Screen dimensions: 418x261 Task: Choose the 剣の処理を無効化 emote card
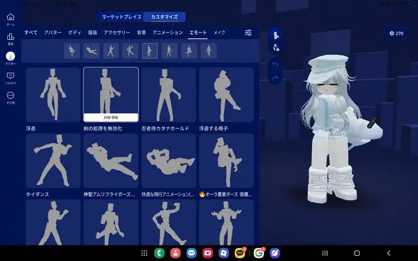pos(111,95)
